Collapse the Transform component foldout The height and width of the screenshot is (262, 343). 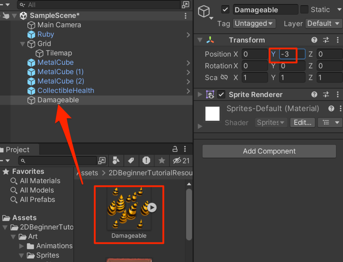point(200,40)
